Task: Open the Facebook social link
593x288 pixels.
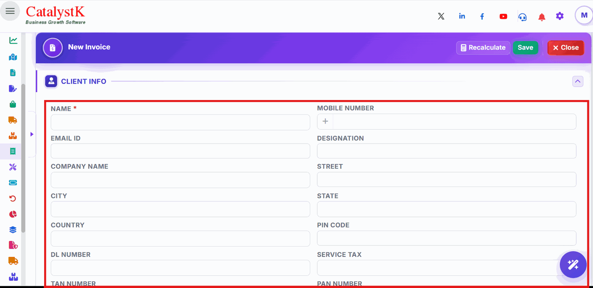Action: pyautogui.click(x=482, y=16)
